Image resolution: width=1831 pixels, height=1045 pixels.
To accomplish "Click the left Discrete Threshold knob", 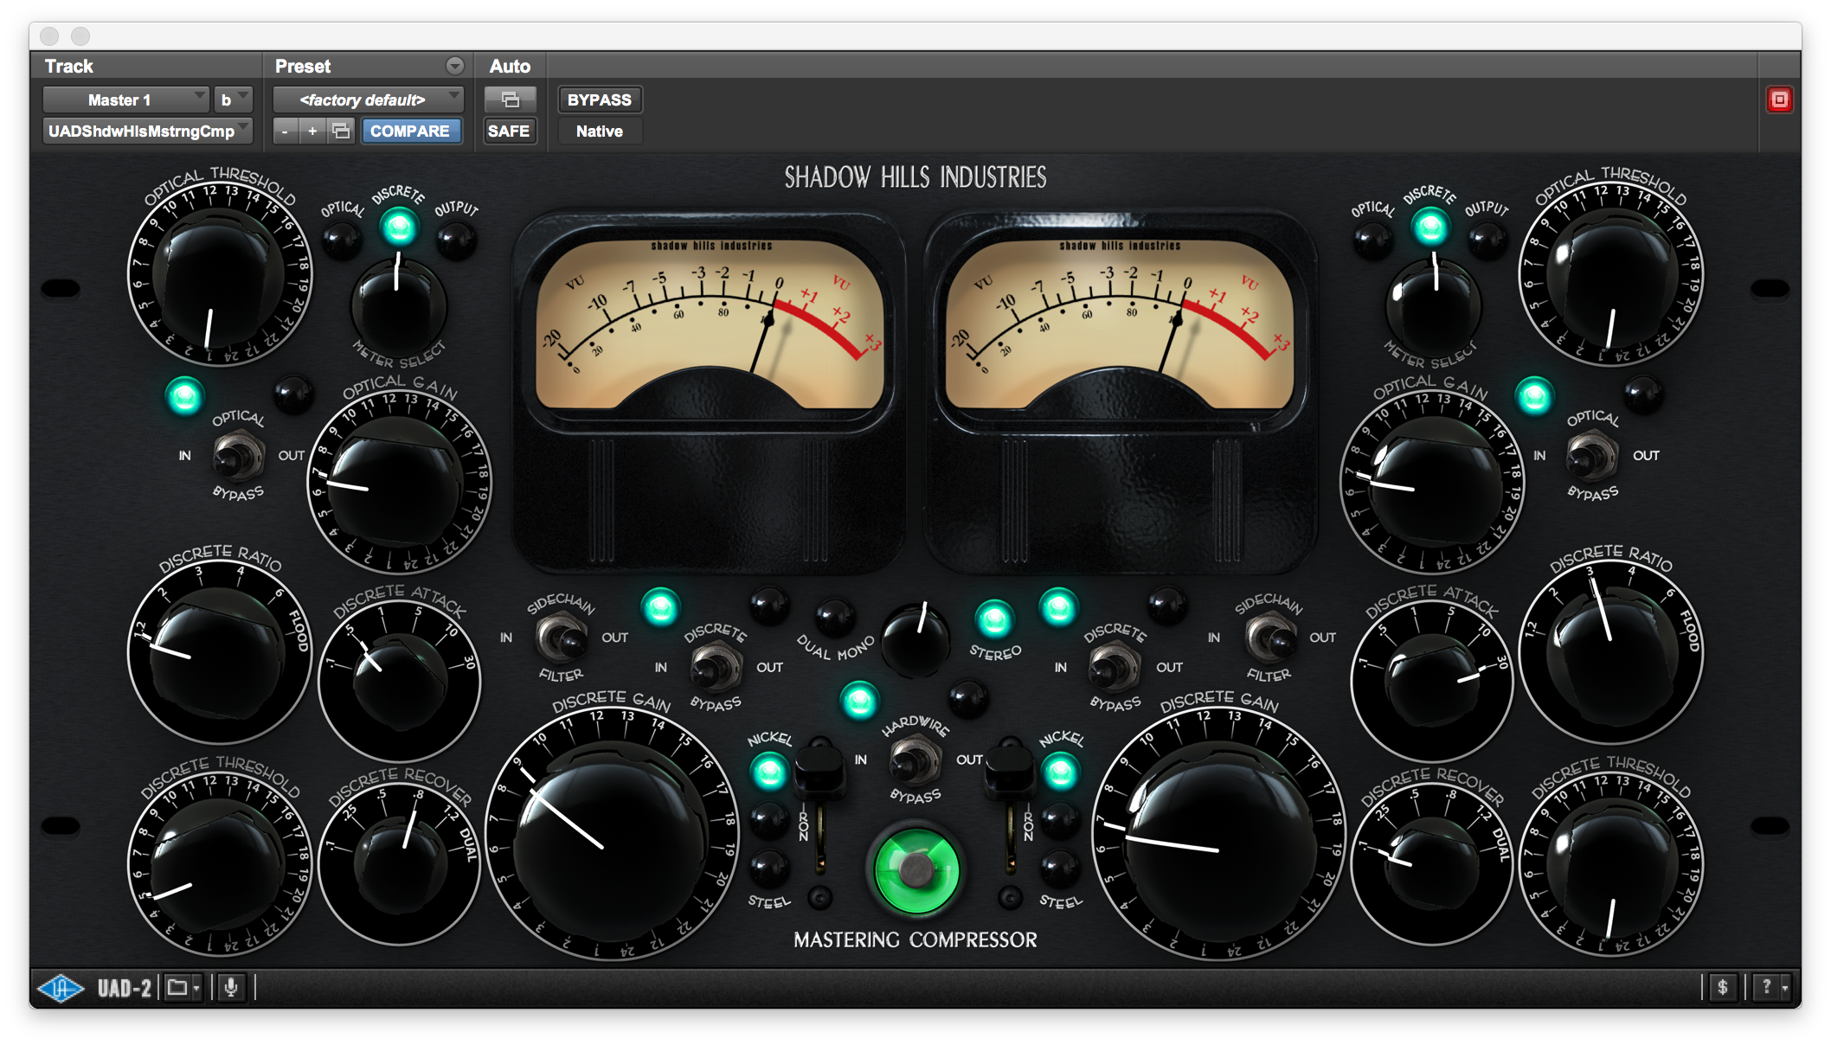I will coord(219,865).
